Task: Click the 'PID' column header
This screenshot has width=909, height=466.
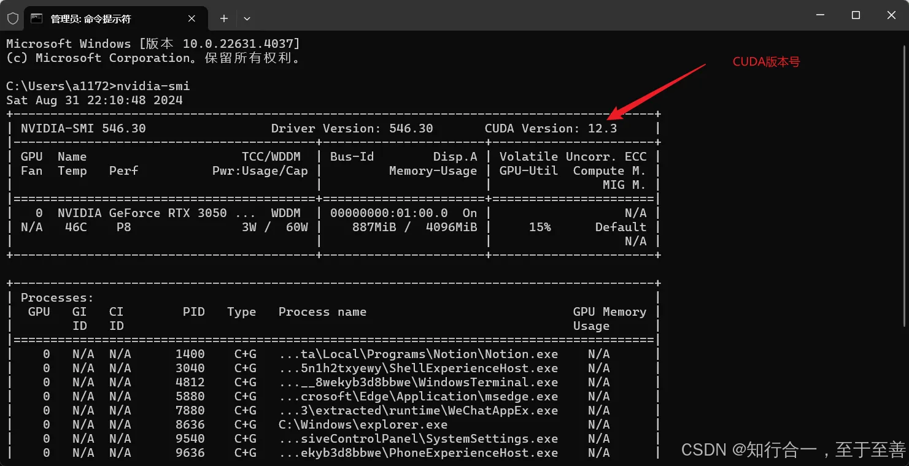Action: tap(194, 311)
